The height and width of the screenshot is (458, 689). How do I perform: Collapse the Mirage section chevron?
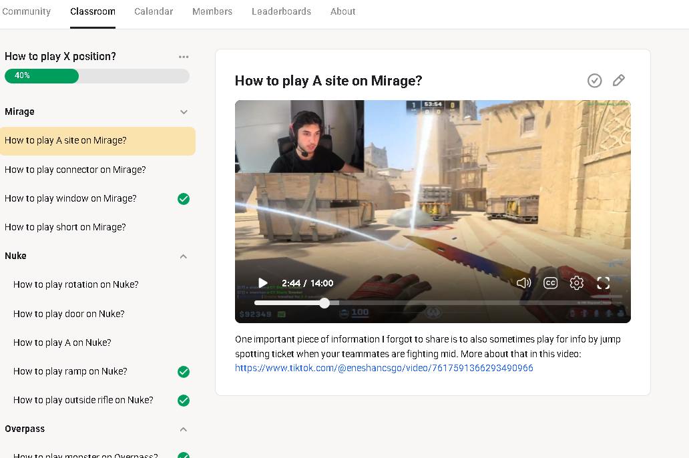(x=184, y=112)
